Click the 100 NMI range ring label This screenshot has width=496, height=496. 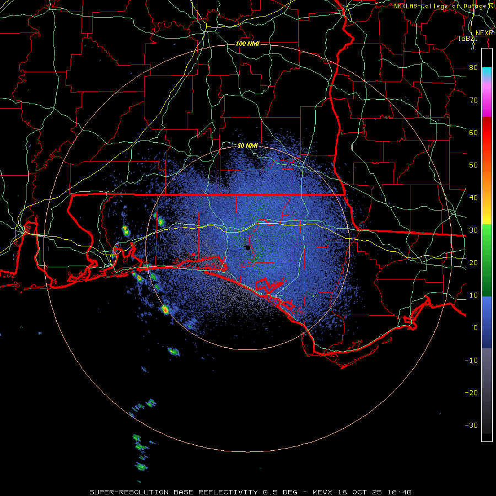point(247,44)
